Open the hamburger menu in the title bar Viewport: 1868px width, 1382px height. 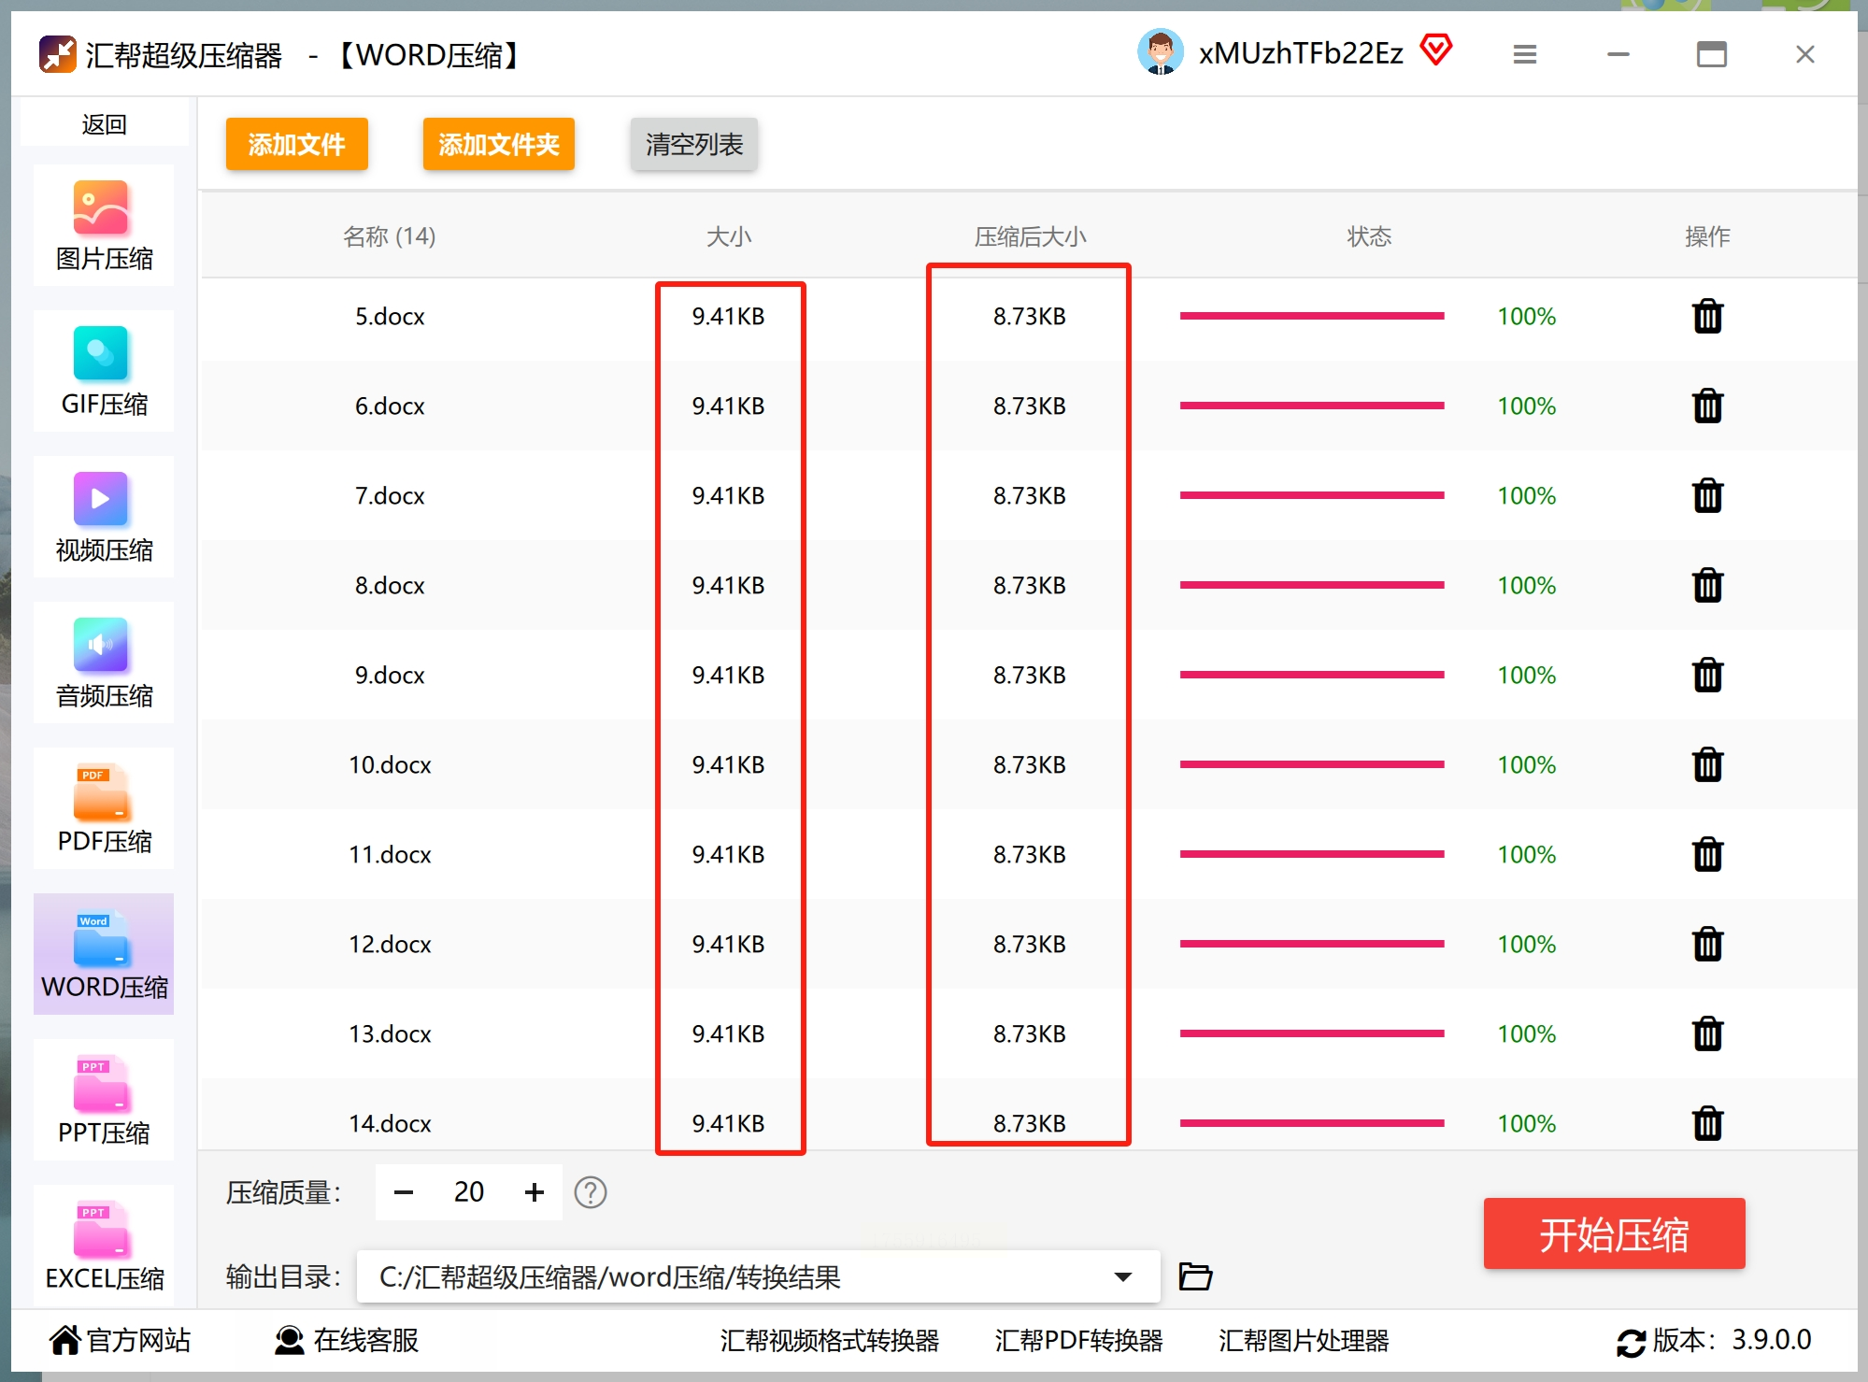pyautogui.click(x=1524, y=54)
